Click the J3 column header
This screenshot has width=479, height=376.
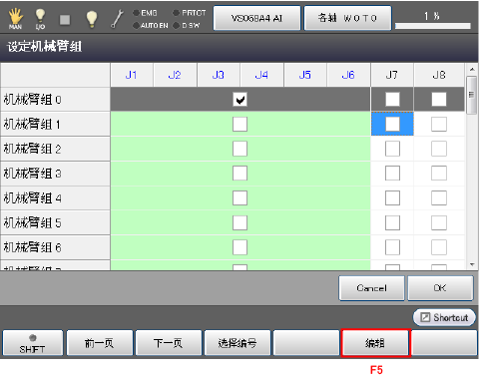pyautogui.click(x=219, y=75)
